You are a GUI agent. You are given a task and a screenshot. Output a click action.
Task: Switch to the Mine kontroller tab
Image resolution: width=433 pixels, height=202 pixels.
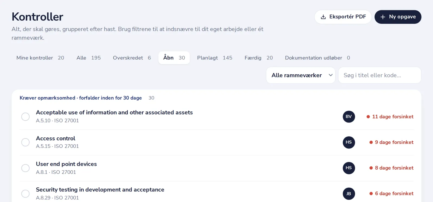(x=40, y=58)
